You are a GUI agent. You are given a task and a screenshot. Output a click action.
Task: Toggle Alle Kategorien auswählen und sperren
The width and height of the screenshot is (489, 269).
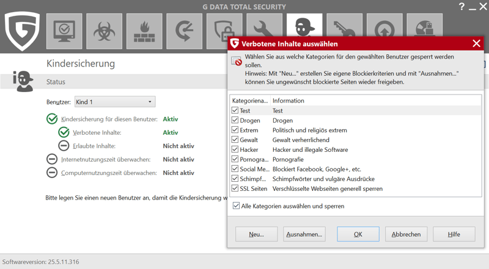pyautogui.click(x=236, y=206)
